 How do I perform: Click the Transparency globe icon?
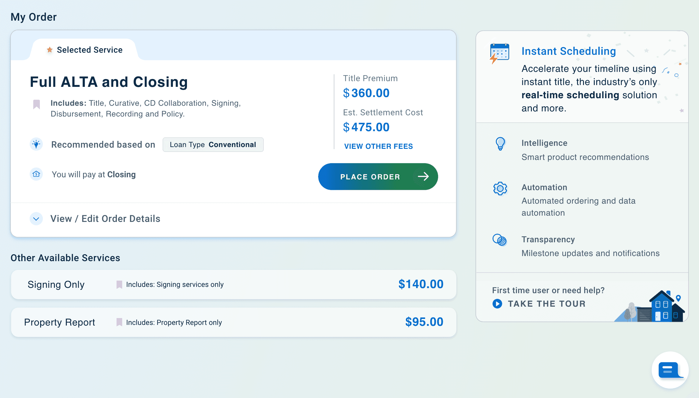(500, 240)
